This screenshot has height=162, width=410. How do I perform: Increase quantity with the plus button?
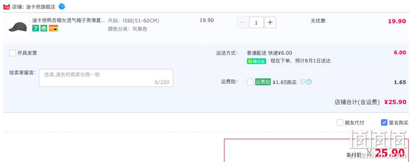[x=270, y=22]
